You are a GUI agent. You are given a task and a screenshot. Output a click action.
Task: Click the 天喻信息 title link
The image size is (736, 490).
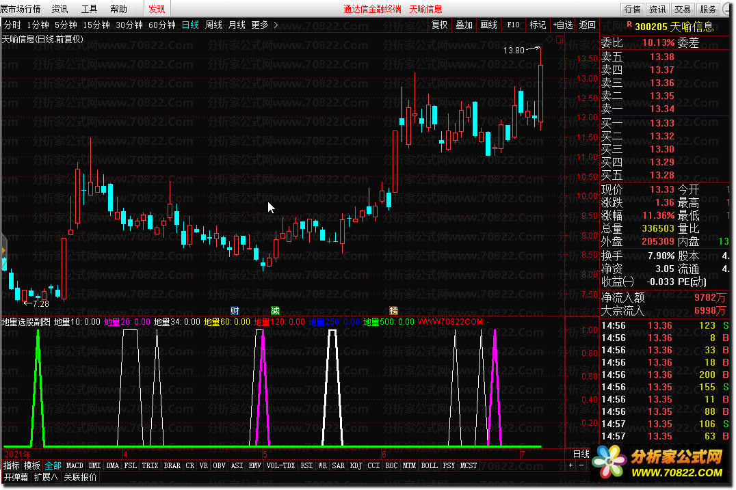click(x=425, y=9)
